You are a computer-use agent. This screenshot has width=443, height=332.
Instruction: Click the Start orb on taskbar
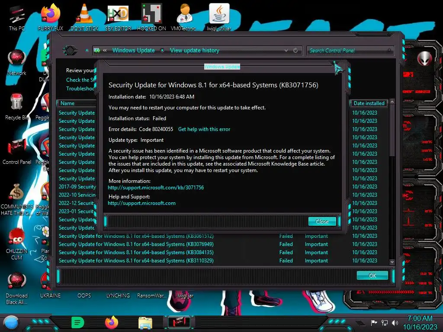click(12, 322)
